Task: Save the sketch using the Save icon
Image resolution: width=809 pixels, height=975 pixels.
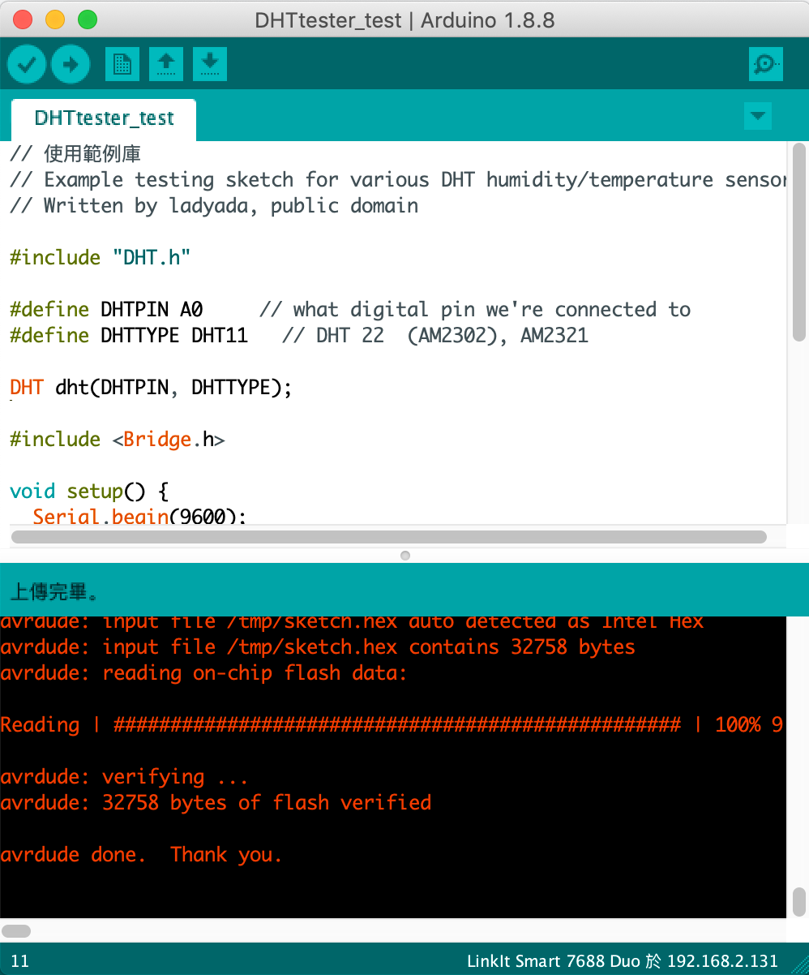Action: 209,63
